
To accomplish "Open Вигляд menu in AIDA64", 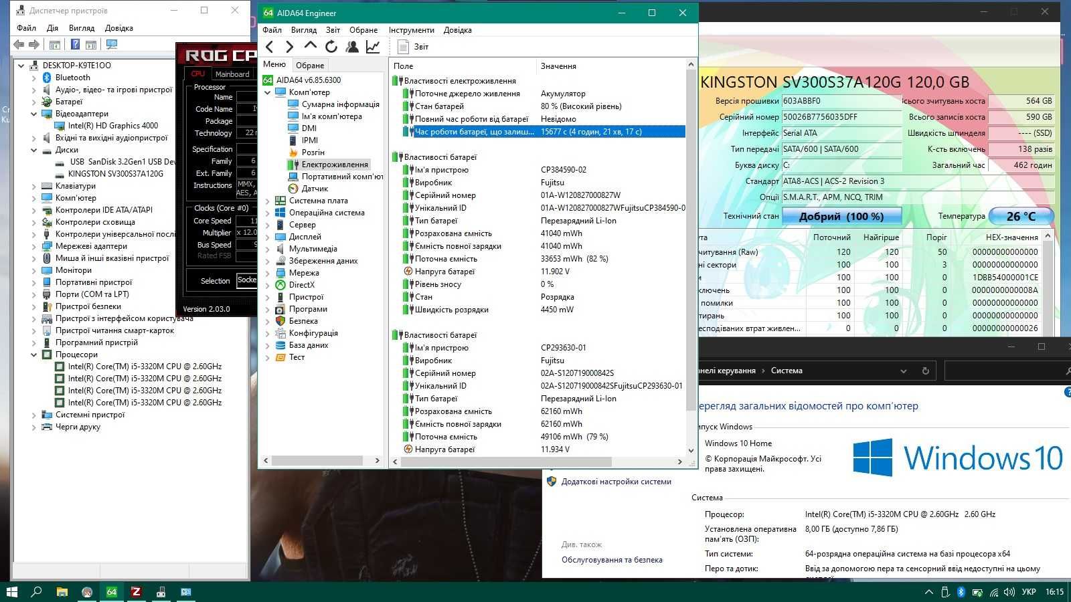I will (x=303, y=30).
